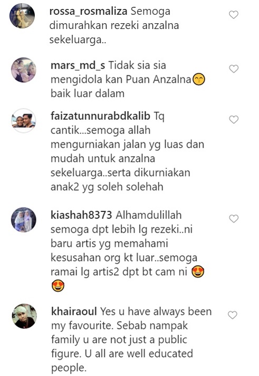Click the khairaoul username
259x376 pixels.
[74, 312]
